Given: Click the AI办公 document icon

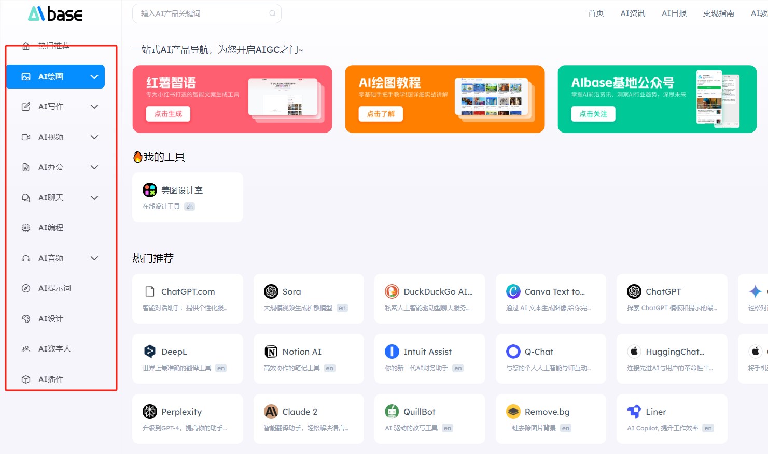Looking at the screenshot, I should tap(26, 167).
